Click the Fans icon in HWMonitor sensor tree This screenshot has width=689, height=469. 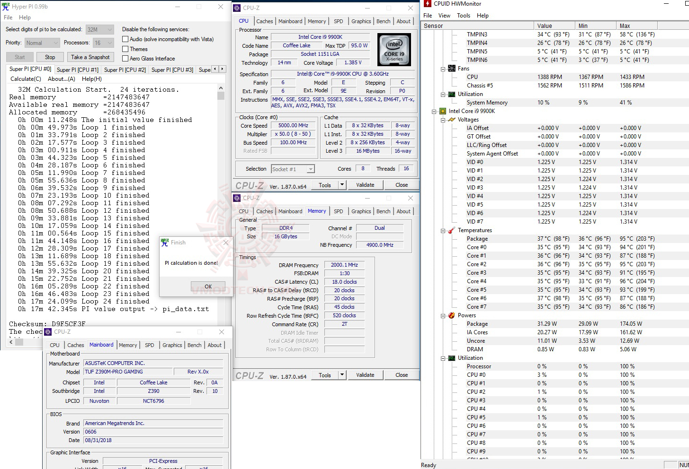click(x=451, y=68)
